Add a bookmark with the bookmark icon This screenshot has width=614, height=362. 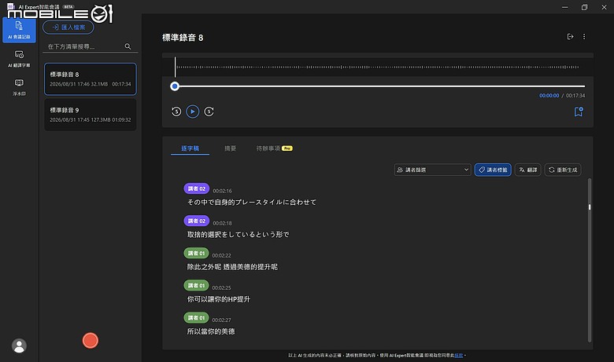(x=579, y=112)
